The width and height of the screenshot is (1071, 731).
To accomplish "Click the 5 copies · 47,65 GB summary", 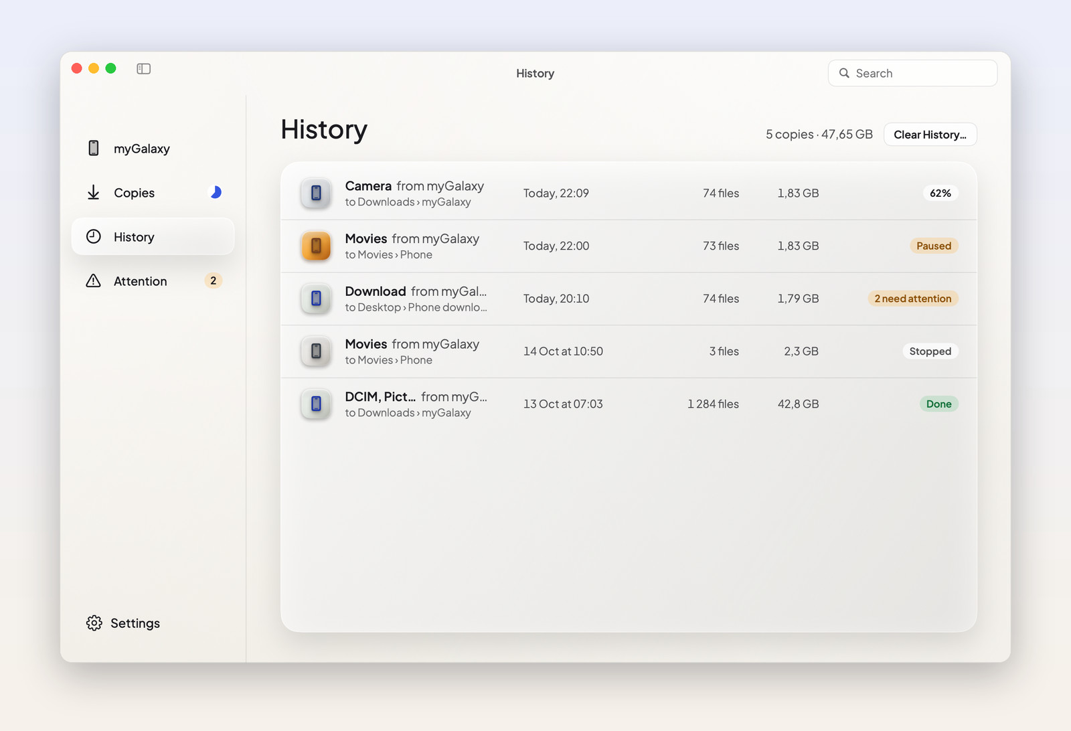I will pos(819,135).
